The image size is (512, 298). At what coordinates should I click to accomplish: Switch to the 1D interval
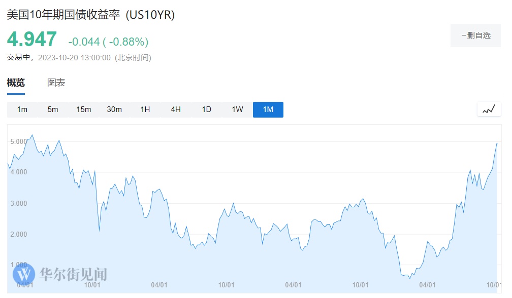pos(207,109)
